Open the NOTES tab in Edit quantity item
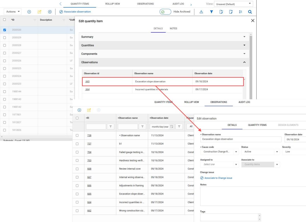Screen dimensions: 306x222 (x=173, y=29)
